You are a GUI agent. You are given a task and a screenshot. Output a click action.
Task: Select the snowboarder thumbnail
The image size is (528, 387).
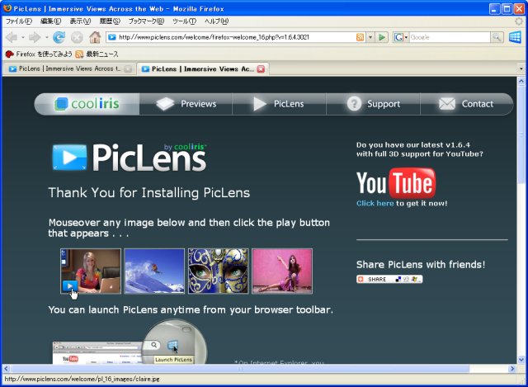click(x=154, y=271)
